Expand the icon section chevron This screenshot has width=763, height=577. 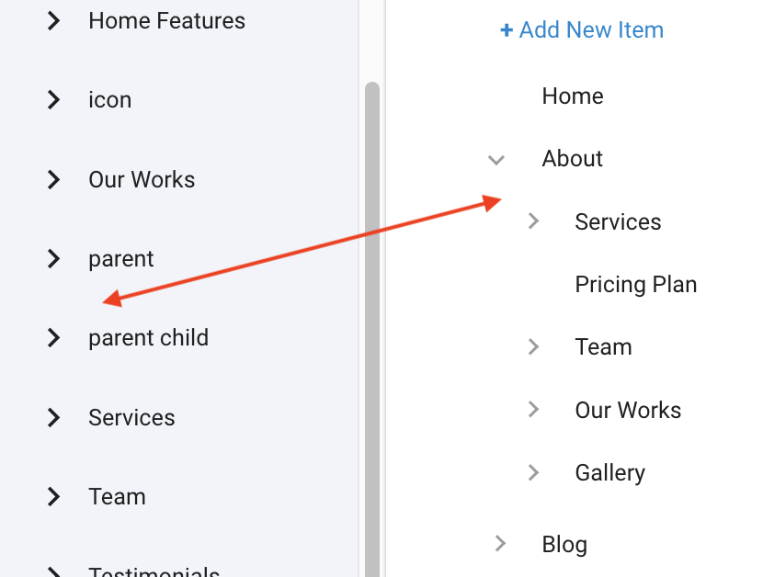click(x=53, y=100)
